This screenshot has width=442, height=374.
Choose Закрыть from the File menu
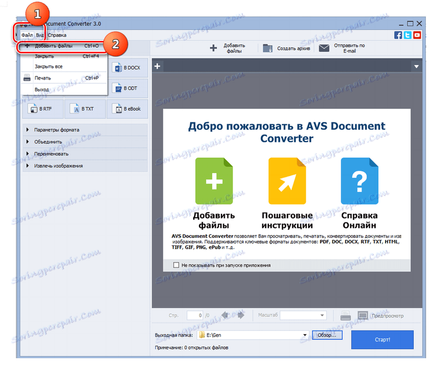click(64, 56)
